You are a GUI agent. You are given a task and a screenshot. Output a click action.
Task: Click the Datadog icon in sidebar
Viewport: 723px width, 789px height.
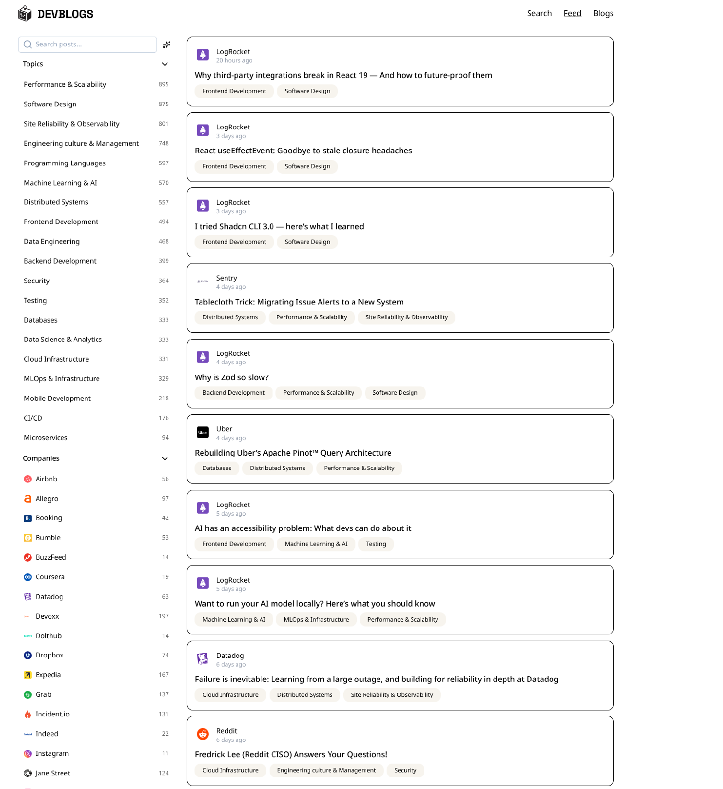(28, 597)
